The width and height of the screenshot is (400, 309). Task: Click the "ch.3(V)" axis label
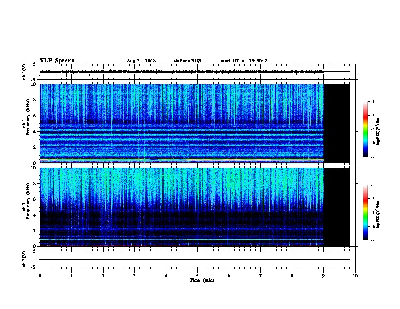pos(24,259)
